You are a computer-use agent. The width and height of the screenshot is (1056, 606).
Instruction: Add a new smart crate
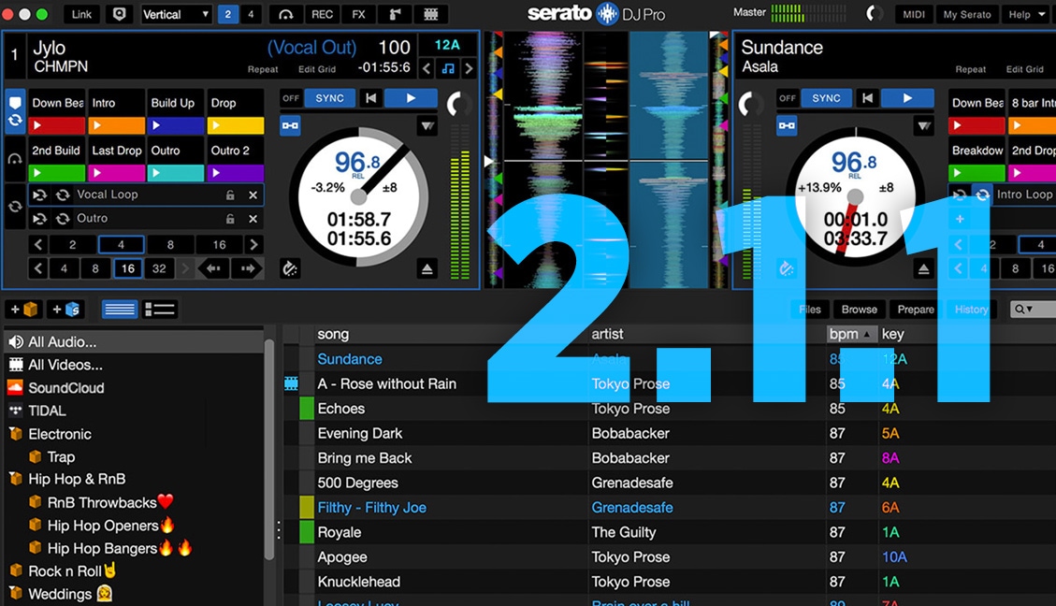[66, 310]
